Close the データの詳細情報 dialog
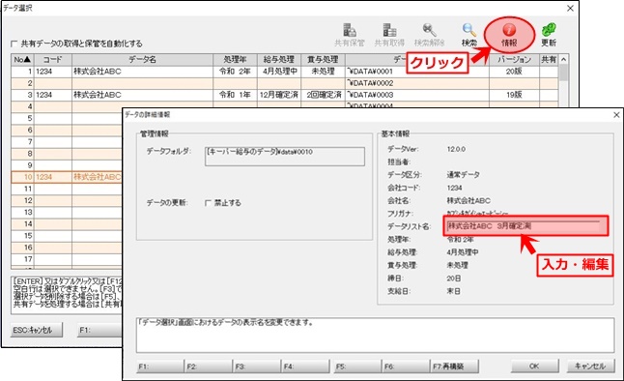The width and height of the screenshot is (624, 381). pos(616,115)
